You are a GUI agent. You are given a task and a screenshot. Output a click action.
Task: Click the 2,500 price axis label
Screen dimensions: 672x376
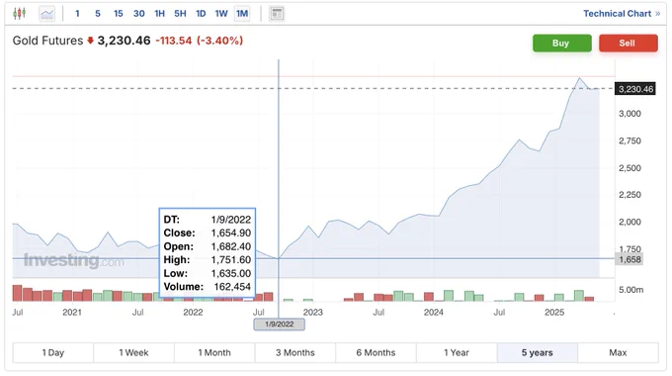point(630,168)
